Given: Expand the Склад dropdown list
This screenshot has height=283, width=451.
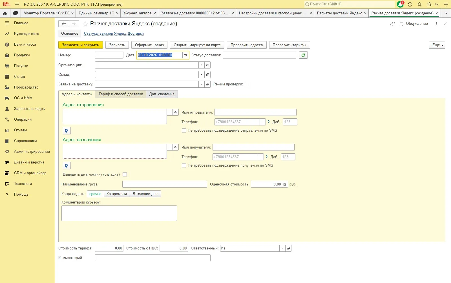Looking at the screenshot, I should point(201,75).
